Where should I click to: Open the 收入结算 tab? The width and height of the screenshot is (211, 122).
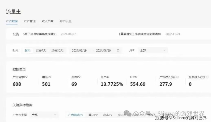click(x=48, y=21)
